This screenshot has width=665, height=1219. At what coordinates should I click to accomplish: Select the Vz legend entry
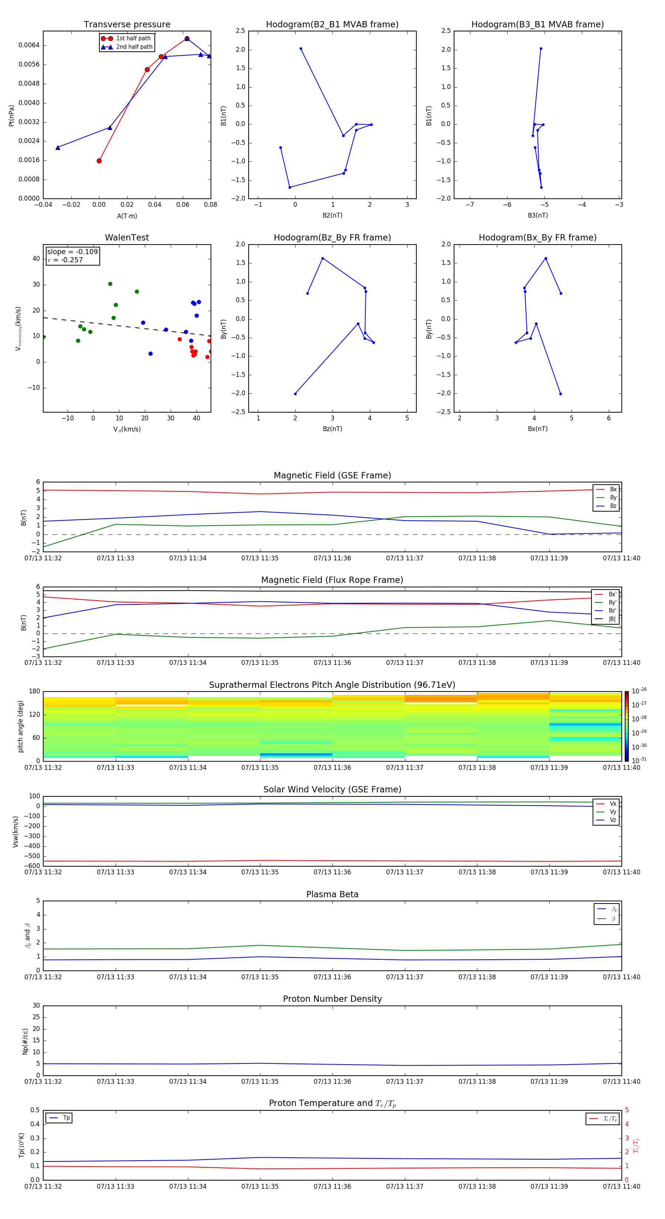tap(606, 820)
